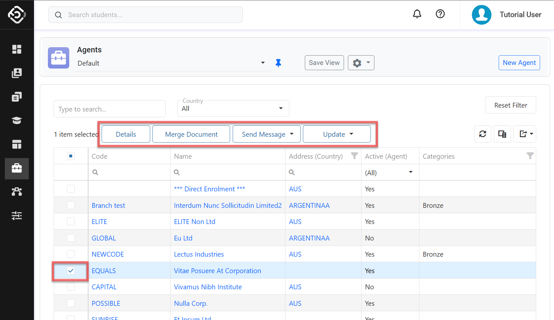Check the GLOBAL row checkbox
The height and width of the screenshot is (320, 554).
click(x=71, y=238)
